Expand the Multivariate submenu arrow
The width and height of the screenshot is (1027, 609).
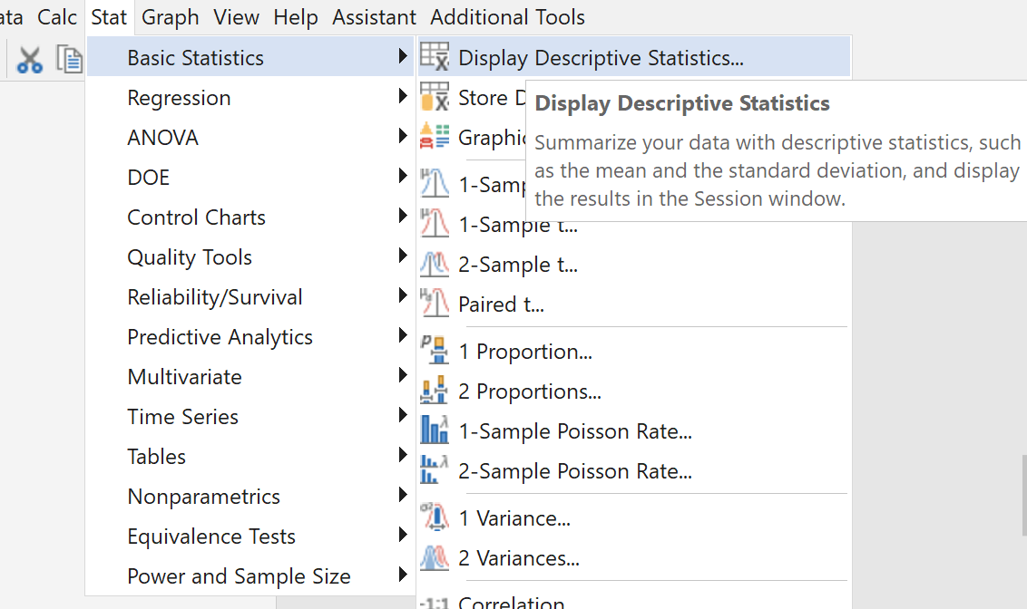403,375
